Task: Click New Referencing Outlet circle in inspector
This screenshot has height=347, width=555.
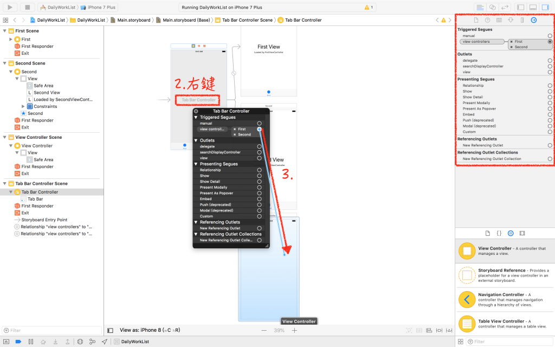Action: coord(550,145)
